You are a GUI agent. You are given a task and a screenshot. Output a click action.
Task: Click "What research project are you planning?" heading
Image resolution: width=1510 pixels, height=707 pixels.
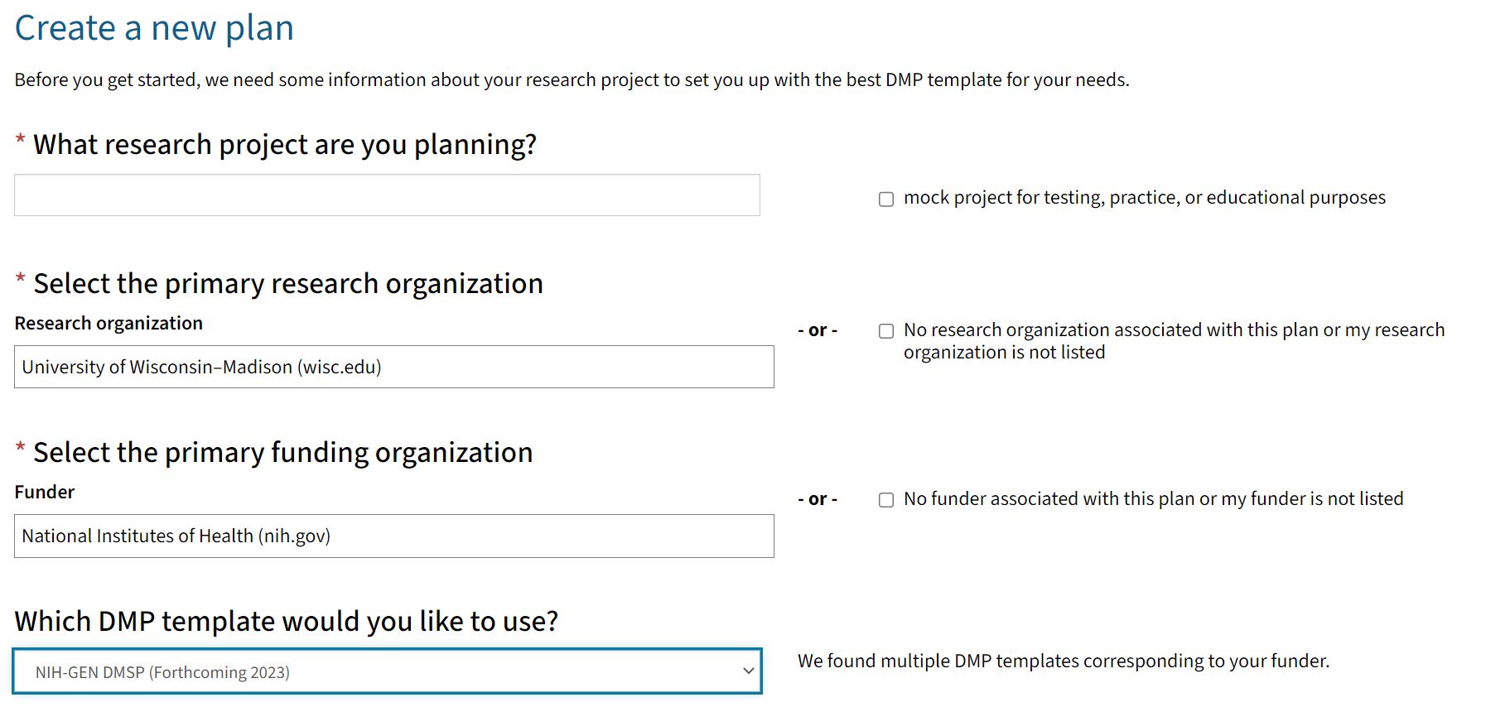coord(284,145)
